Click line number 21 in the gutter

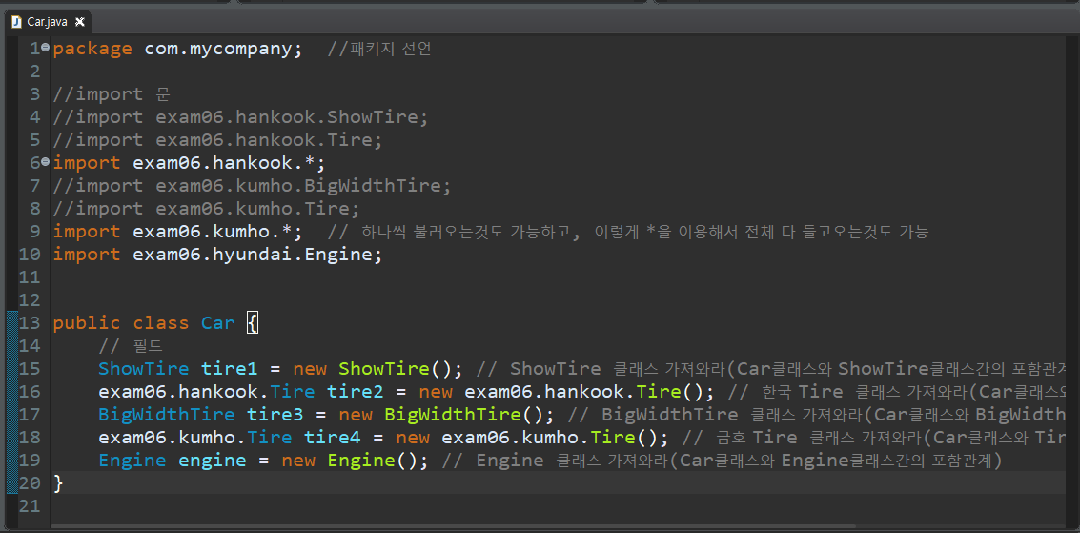click(x=30, y=506)
